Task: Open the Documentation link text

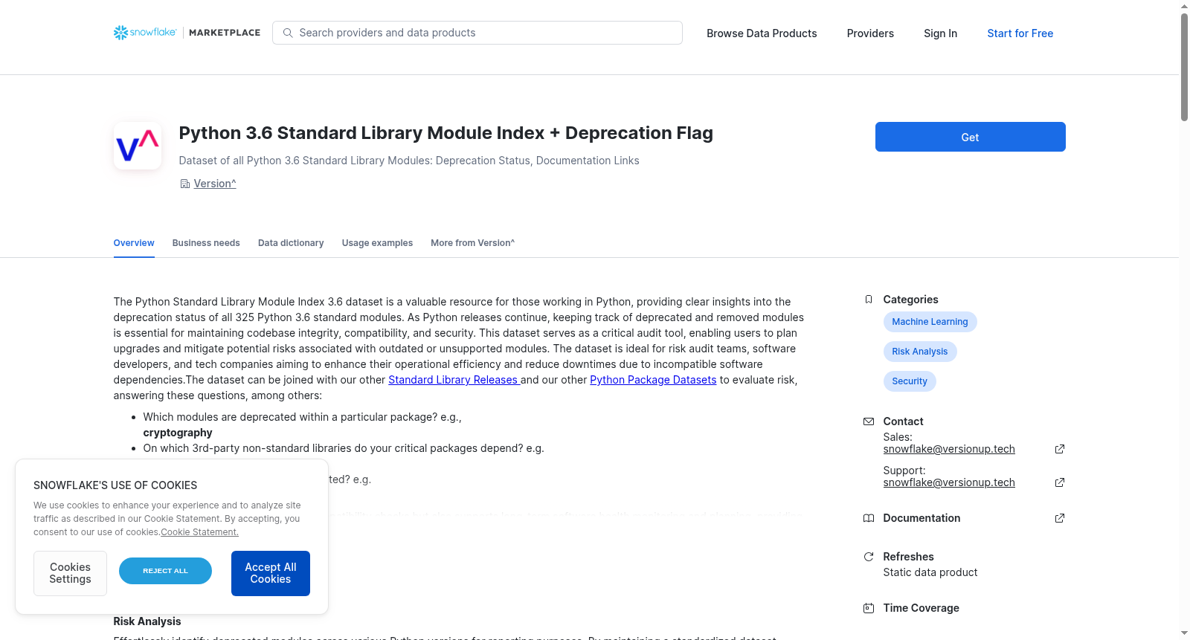Action: point(922,518)
